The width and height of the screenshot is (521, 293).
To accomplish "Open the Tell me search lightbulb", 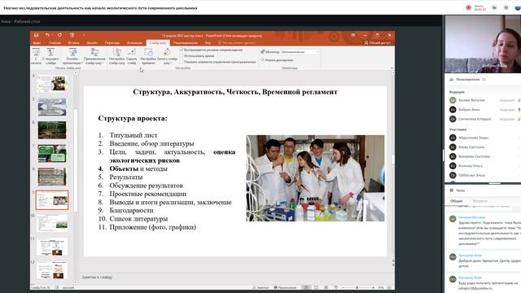I will point(220,43).
